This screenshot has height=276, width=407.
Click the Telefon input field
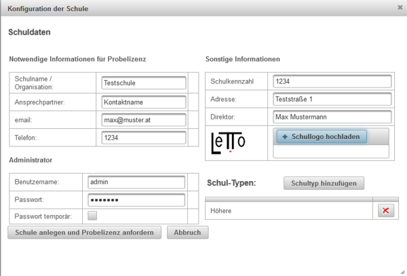(x=142, y=138)
